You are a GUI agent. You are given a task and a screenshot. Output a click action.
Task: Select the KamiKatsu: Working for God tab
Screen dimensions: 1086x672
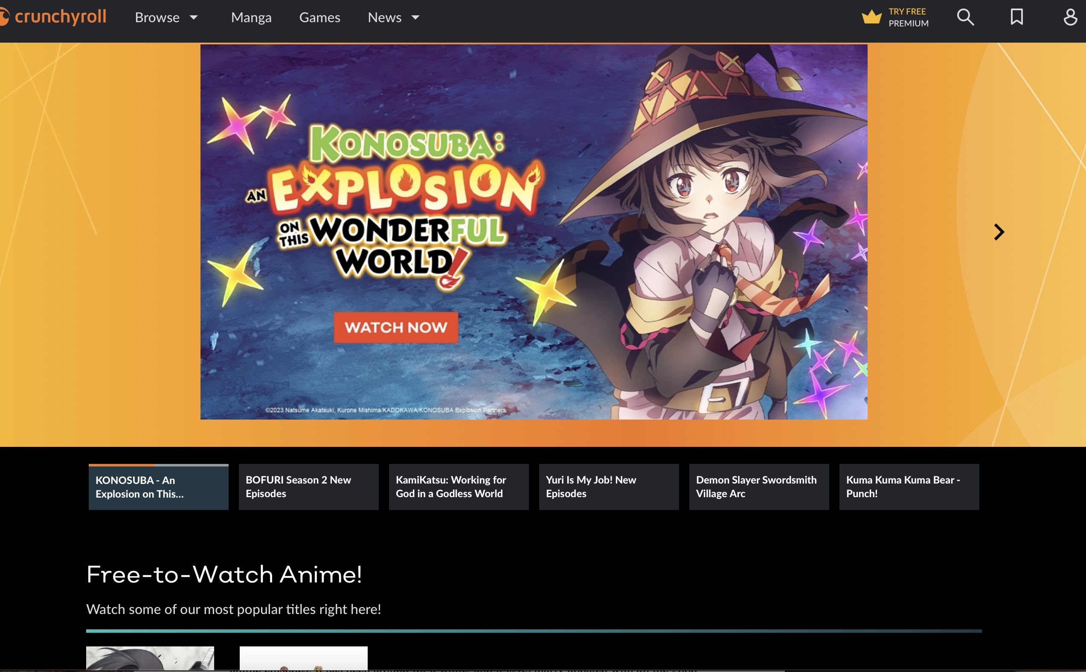459,487
